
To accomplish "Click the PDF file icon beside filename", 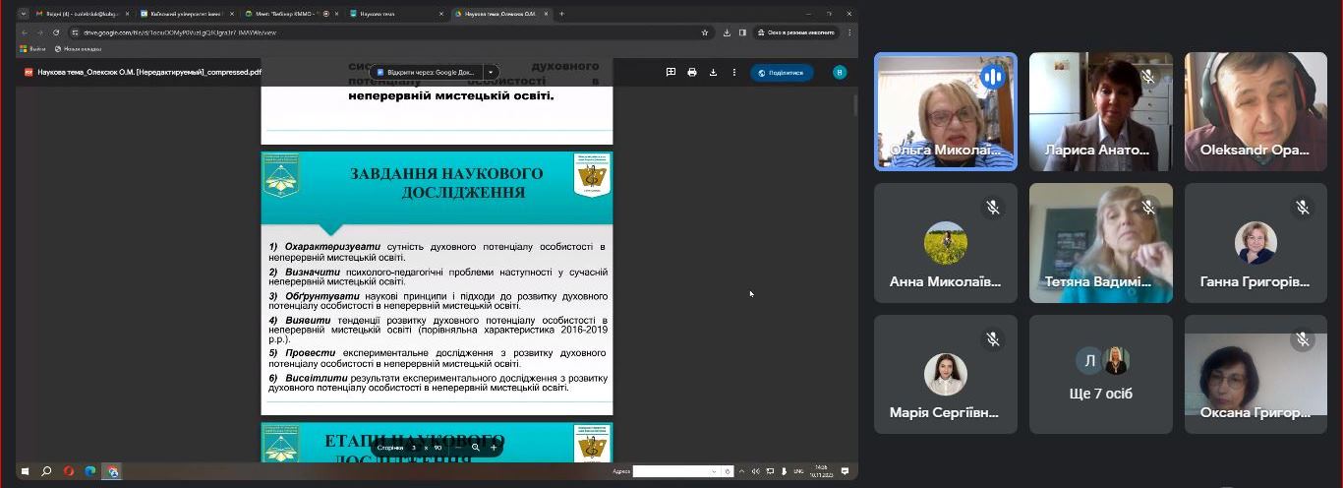I will 29,72.
